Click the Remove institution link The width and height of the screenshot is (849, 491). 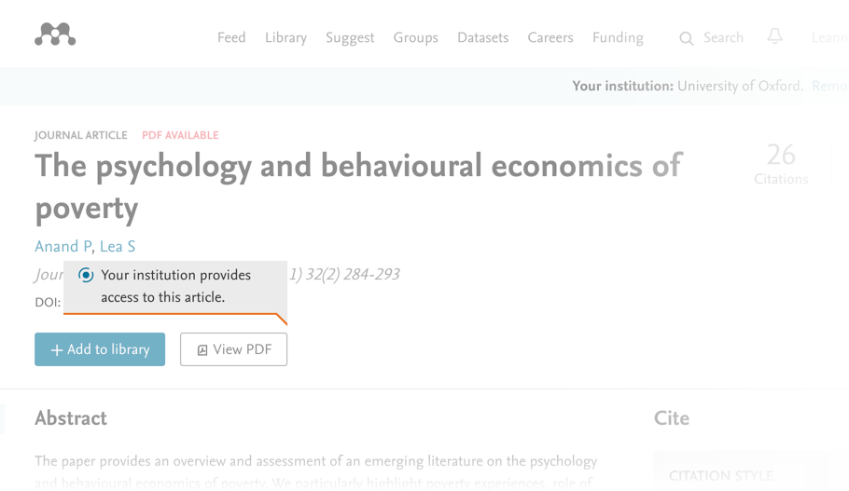click(829, 87)
